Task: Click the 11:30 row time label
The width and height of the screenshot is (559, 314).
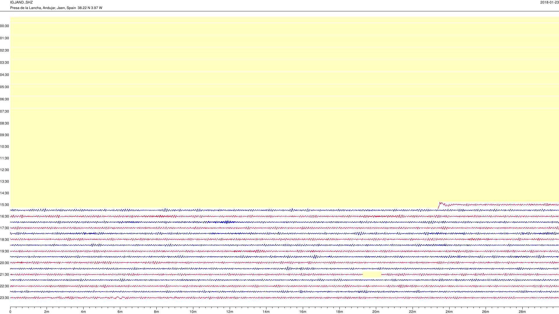Action: click(x=4, y=158)
